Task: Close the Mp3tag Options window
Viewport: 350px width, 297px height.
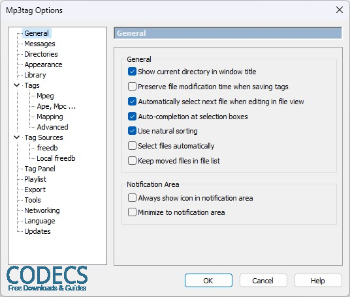Action: (340, 10)
